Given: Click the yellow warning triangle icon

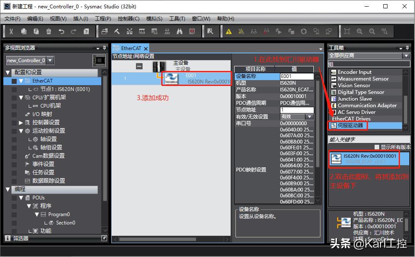Looking at the screenshot, I should (228, 31).
